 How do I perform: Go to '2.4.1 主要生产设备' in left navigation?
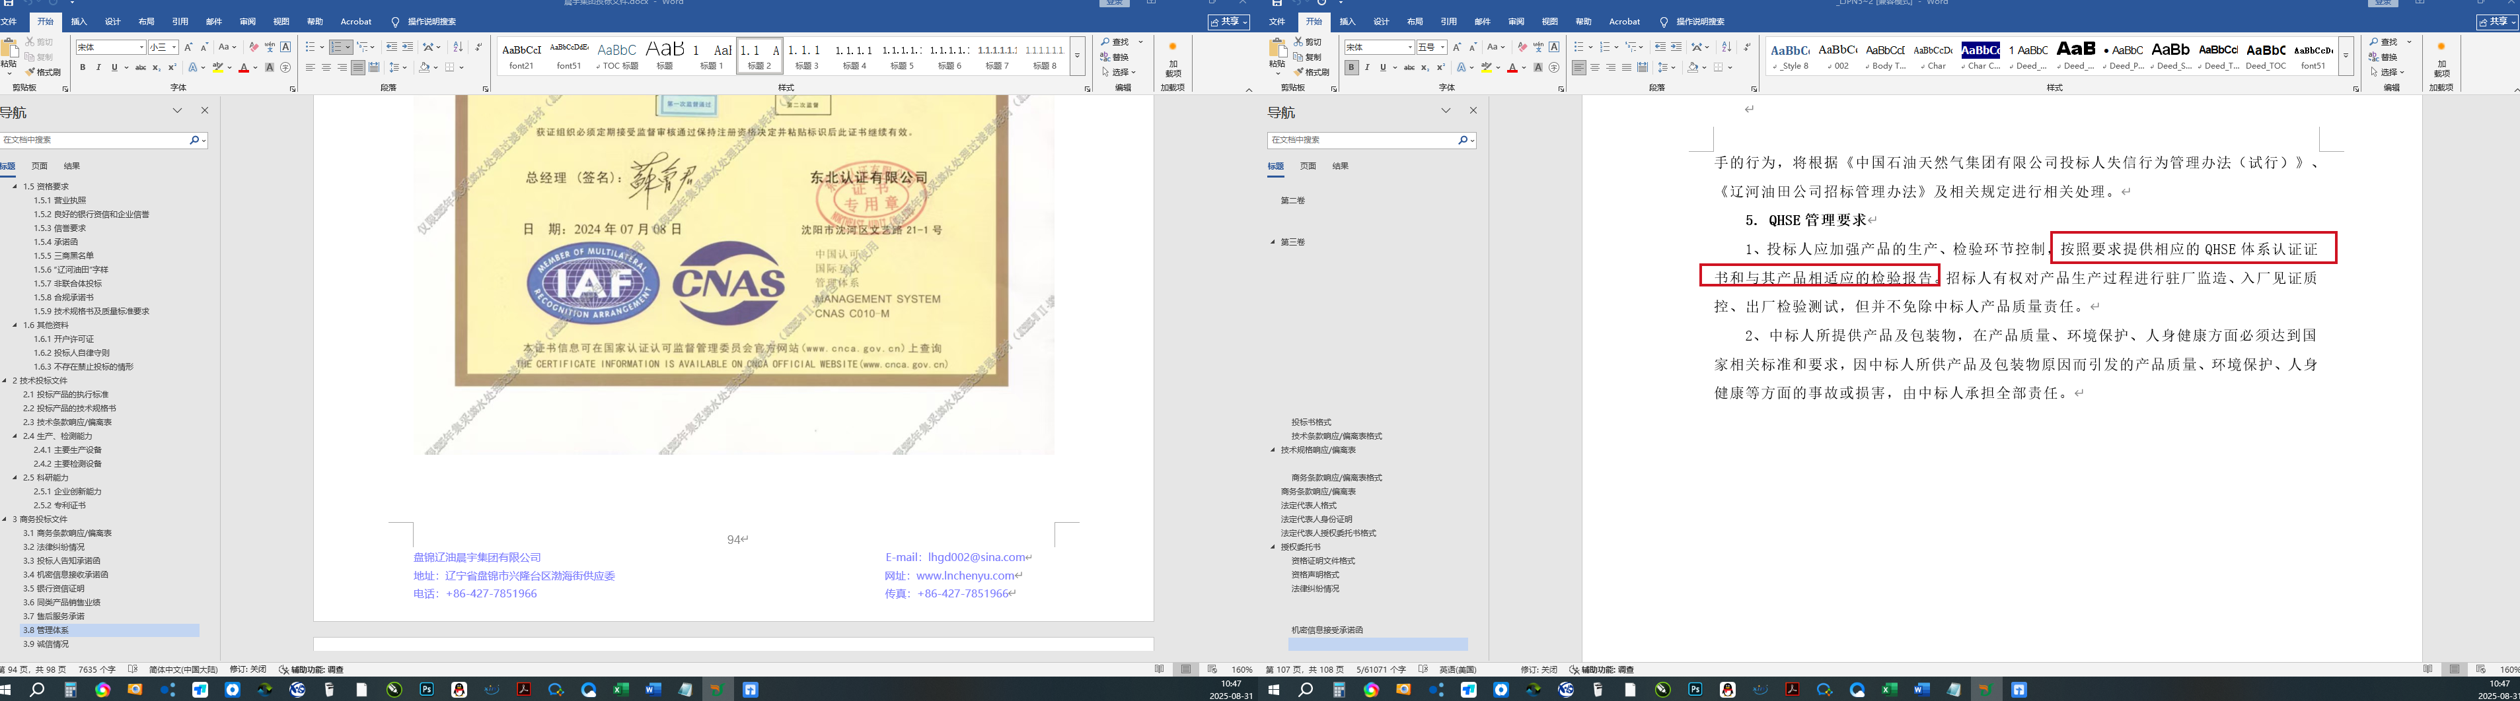click(67, 451)
